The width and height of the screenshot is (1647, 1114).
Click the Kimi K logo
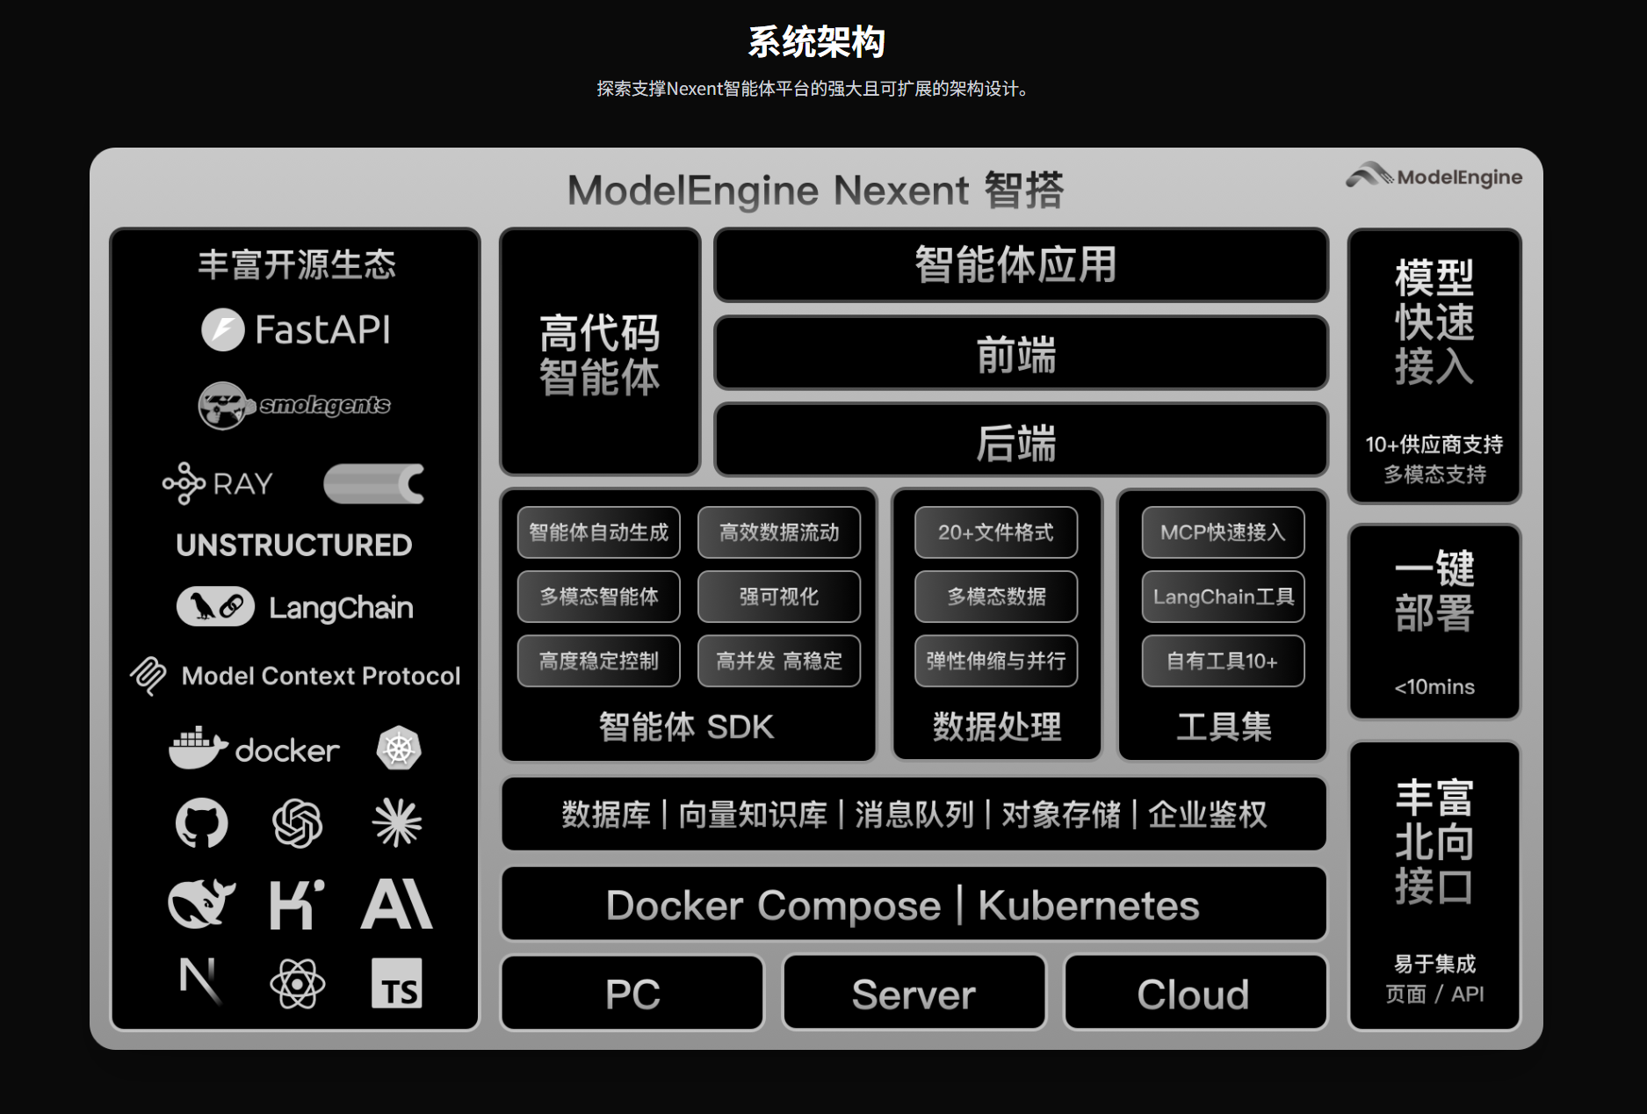click(297, 904)
